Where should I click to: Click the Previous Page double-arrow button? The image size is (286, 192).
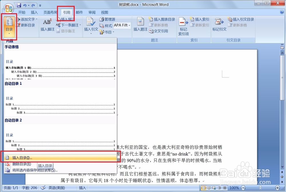click(282, 172)
